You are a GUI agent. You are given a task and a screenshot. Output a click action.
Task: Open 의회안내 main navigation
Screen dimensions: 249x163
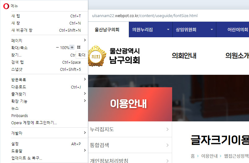[x=184, y=56]
